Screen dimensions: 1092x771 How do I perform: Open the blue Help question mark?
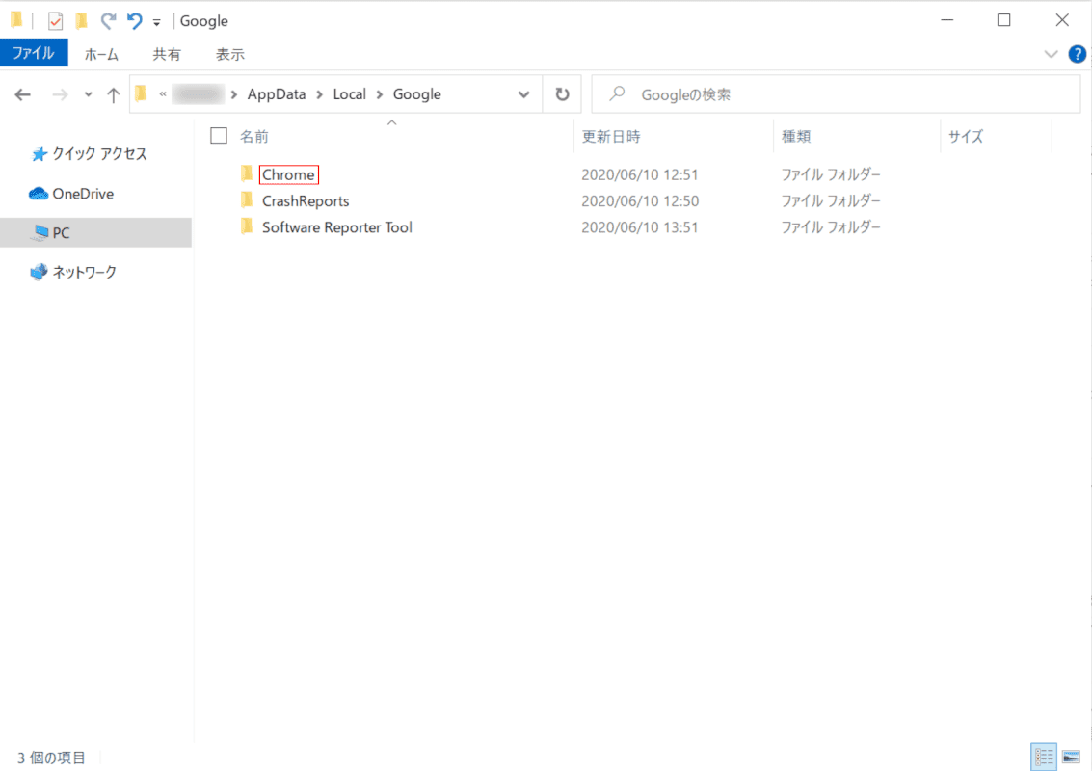(x=1077, y=54)
